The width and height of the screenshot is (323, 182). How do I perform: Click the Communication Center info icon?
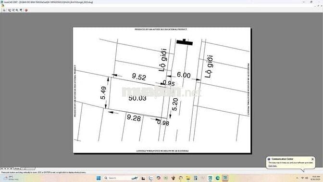point(269,159)
